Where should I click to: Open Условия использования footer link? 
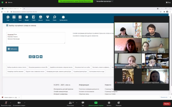[87, 91]
